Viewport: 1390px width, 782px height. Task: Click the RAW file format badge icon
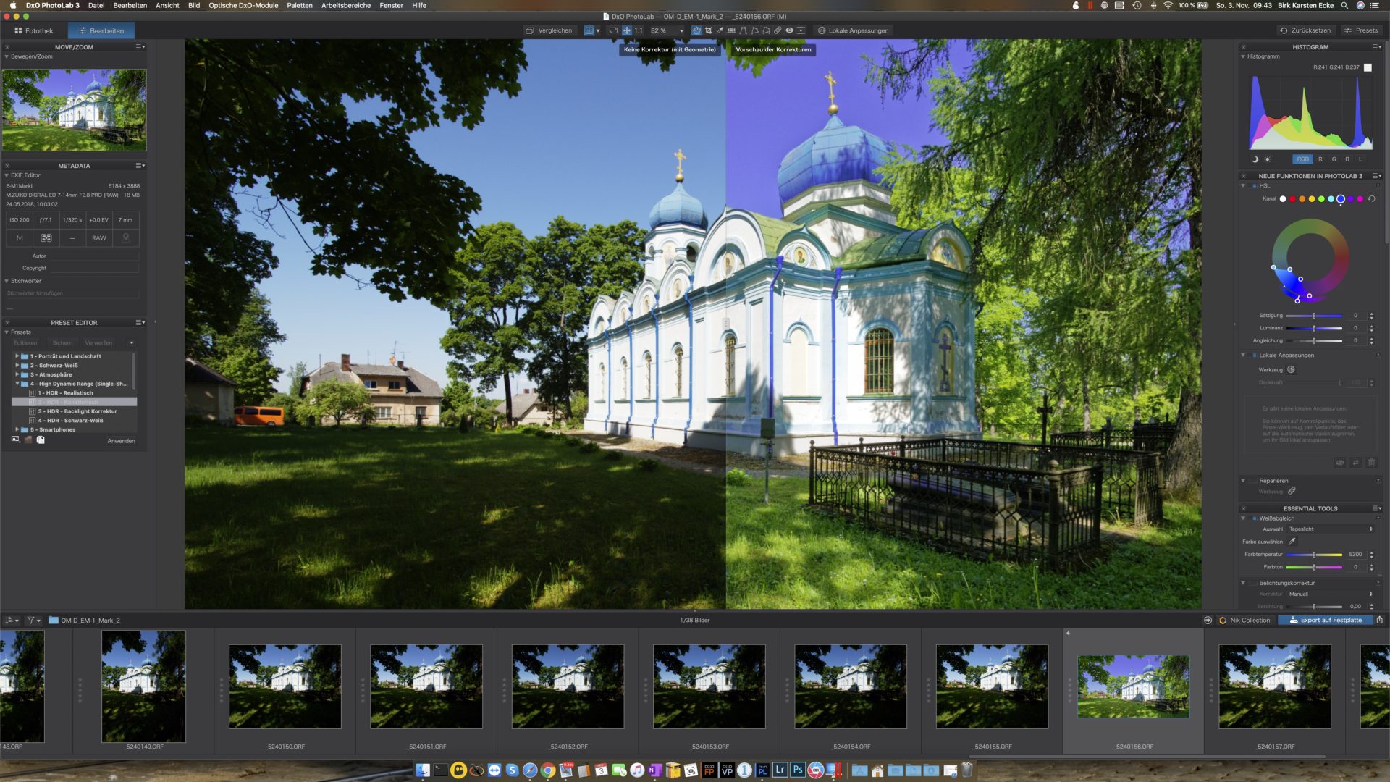click(x=98, y=237)
